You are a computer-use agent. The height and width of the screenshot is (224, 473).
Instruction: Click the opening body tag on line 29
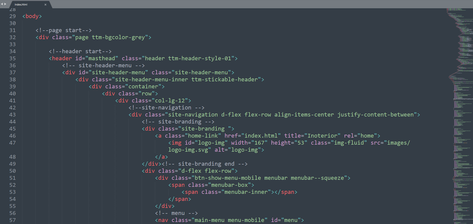click(x=32, y=16)
